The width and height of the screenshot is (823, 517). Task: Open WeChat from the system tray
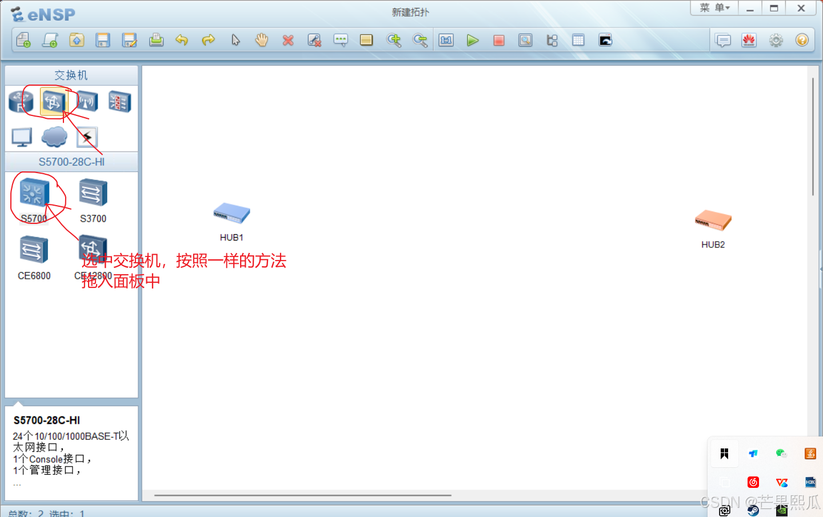[781, 453]
